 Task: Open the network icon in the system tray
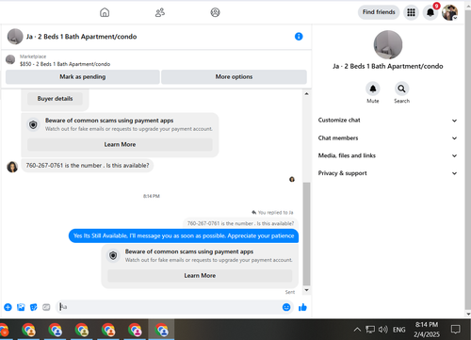tap(370, 330)
